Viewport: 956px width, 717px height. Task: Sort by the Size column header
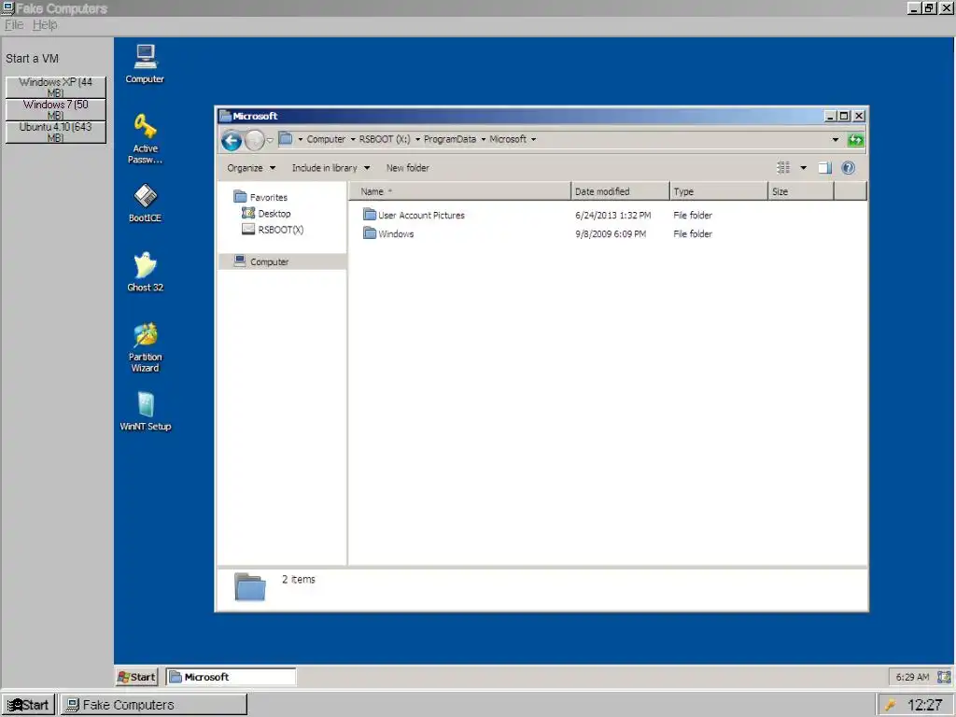click(800, 191)
